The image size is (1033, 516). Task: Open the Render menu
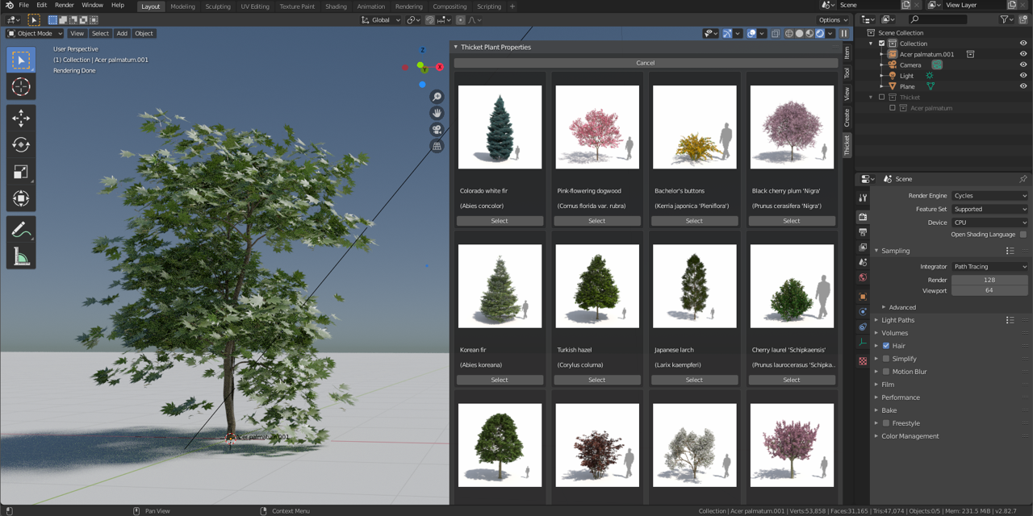[65, 6]
